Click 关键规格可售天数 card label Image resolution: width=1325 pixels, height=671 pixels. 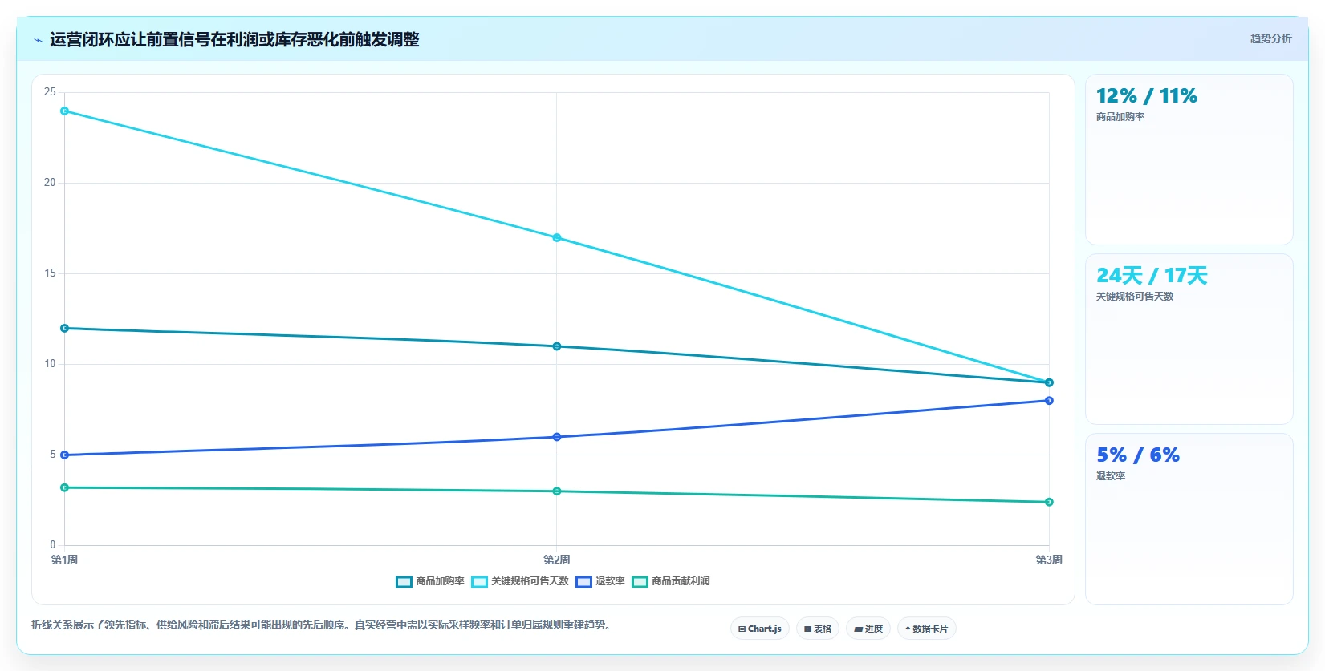tap(1135, 297)
